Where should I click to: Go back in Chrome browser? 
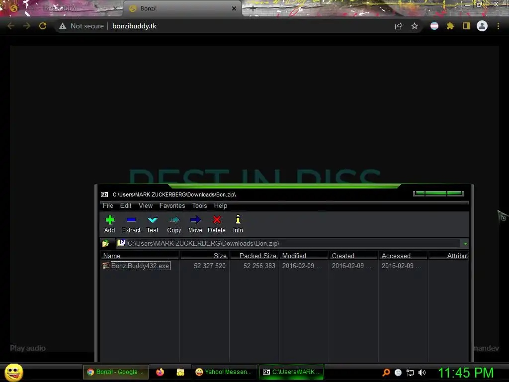11,26
